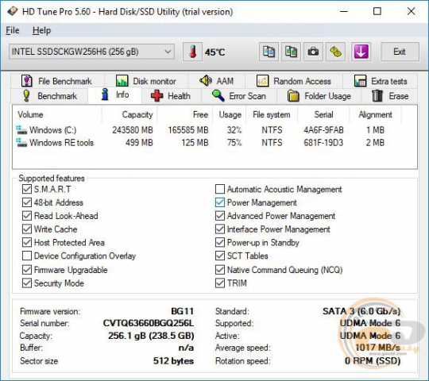Open Error Scan tab with magnifier icon
The image size is (429, 381).
pos(239,96)
